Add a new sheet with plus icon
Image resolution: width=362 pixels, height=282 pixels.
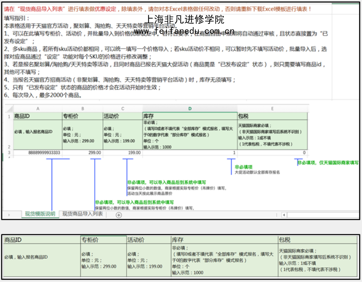pyautogui.click(x=119, y=215)
